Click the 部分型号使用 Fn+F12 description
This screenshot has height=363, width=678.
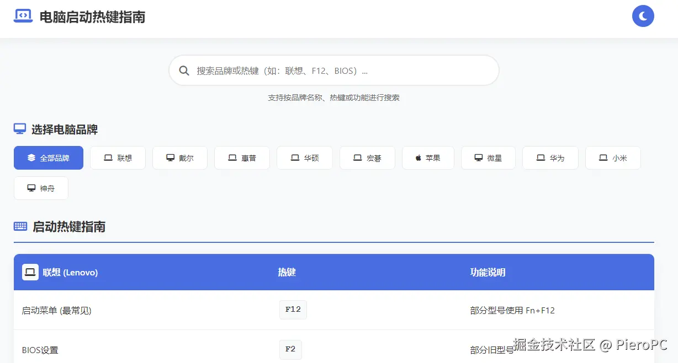point(512,311)
